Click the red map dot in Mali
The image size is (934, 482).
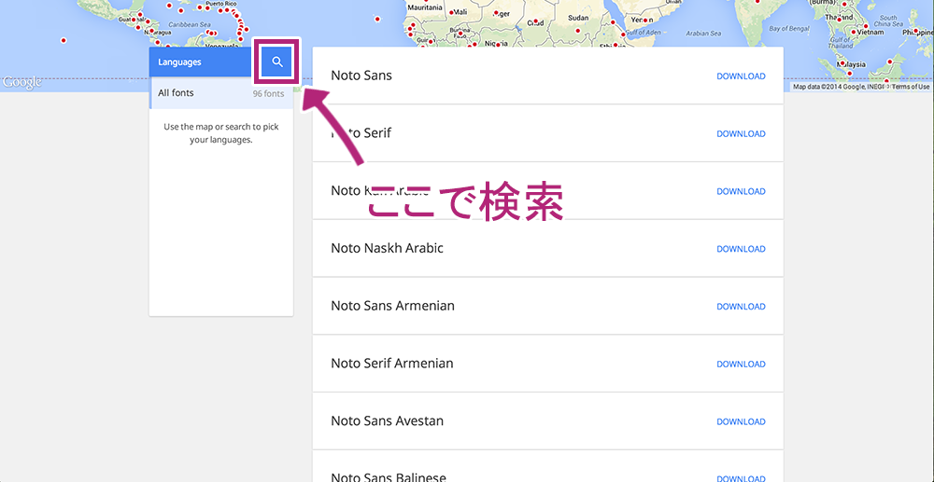click(451, 12)
